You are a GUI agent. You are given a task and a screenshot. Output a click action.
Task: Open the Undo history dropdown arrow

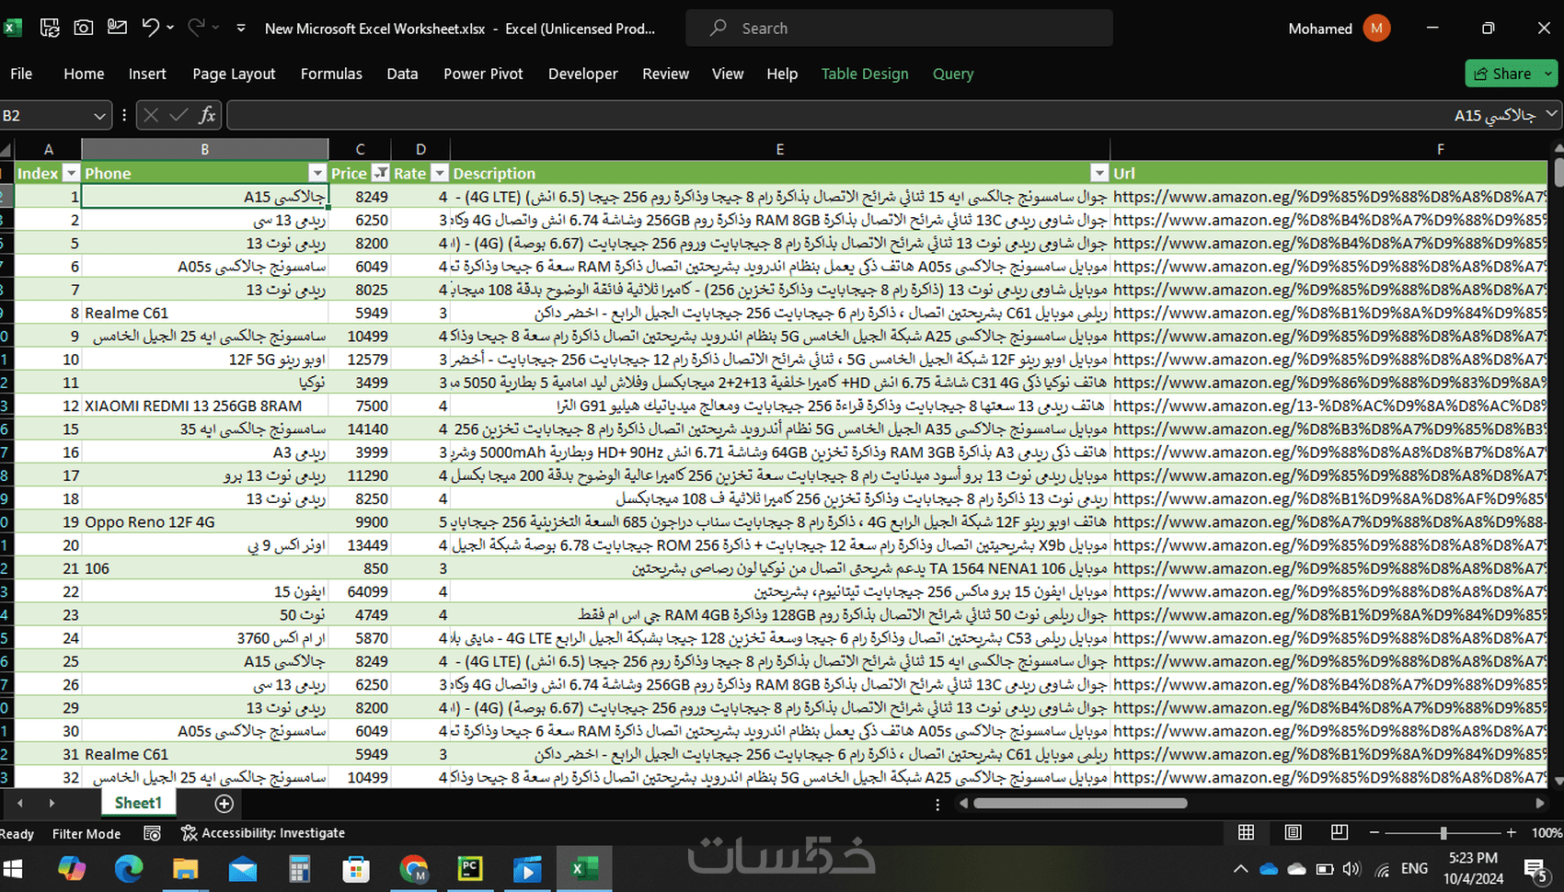point(170,28)
